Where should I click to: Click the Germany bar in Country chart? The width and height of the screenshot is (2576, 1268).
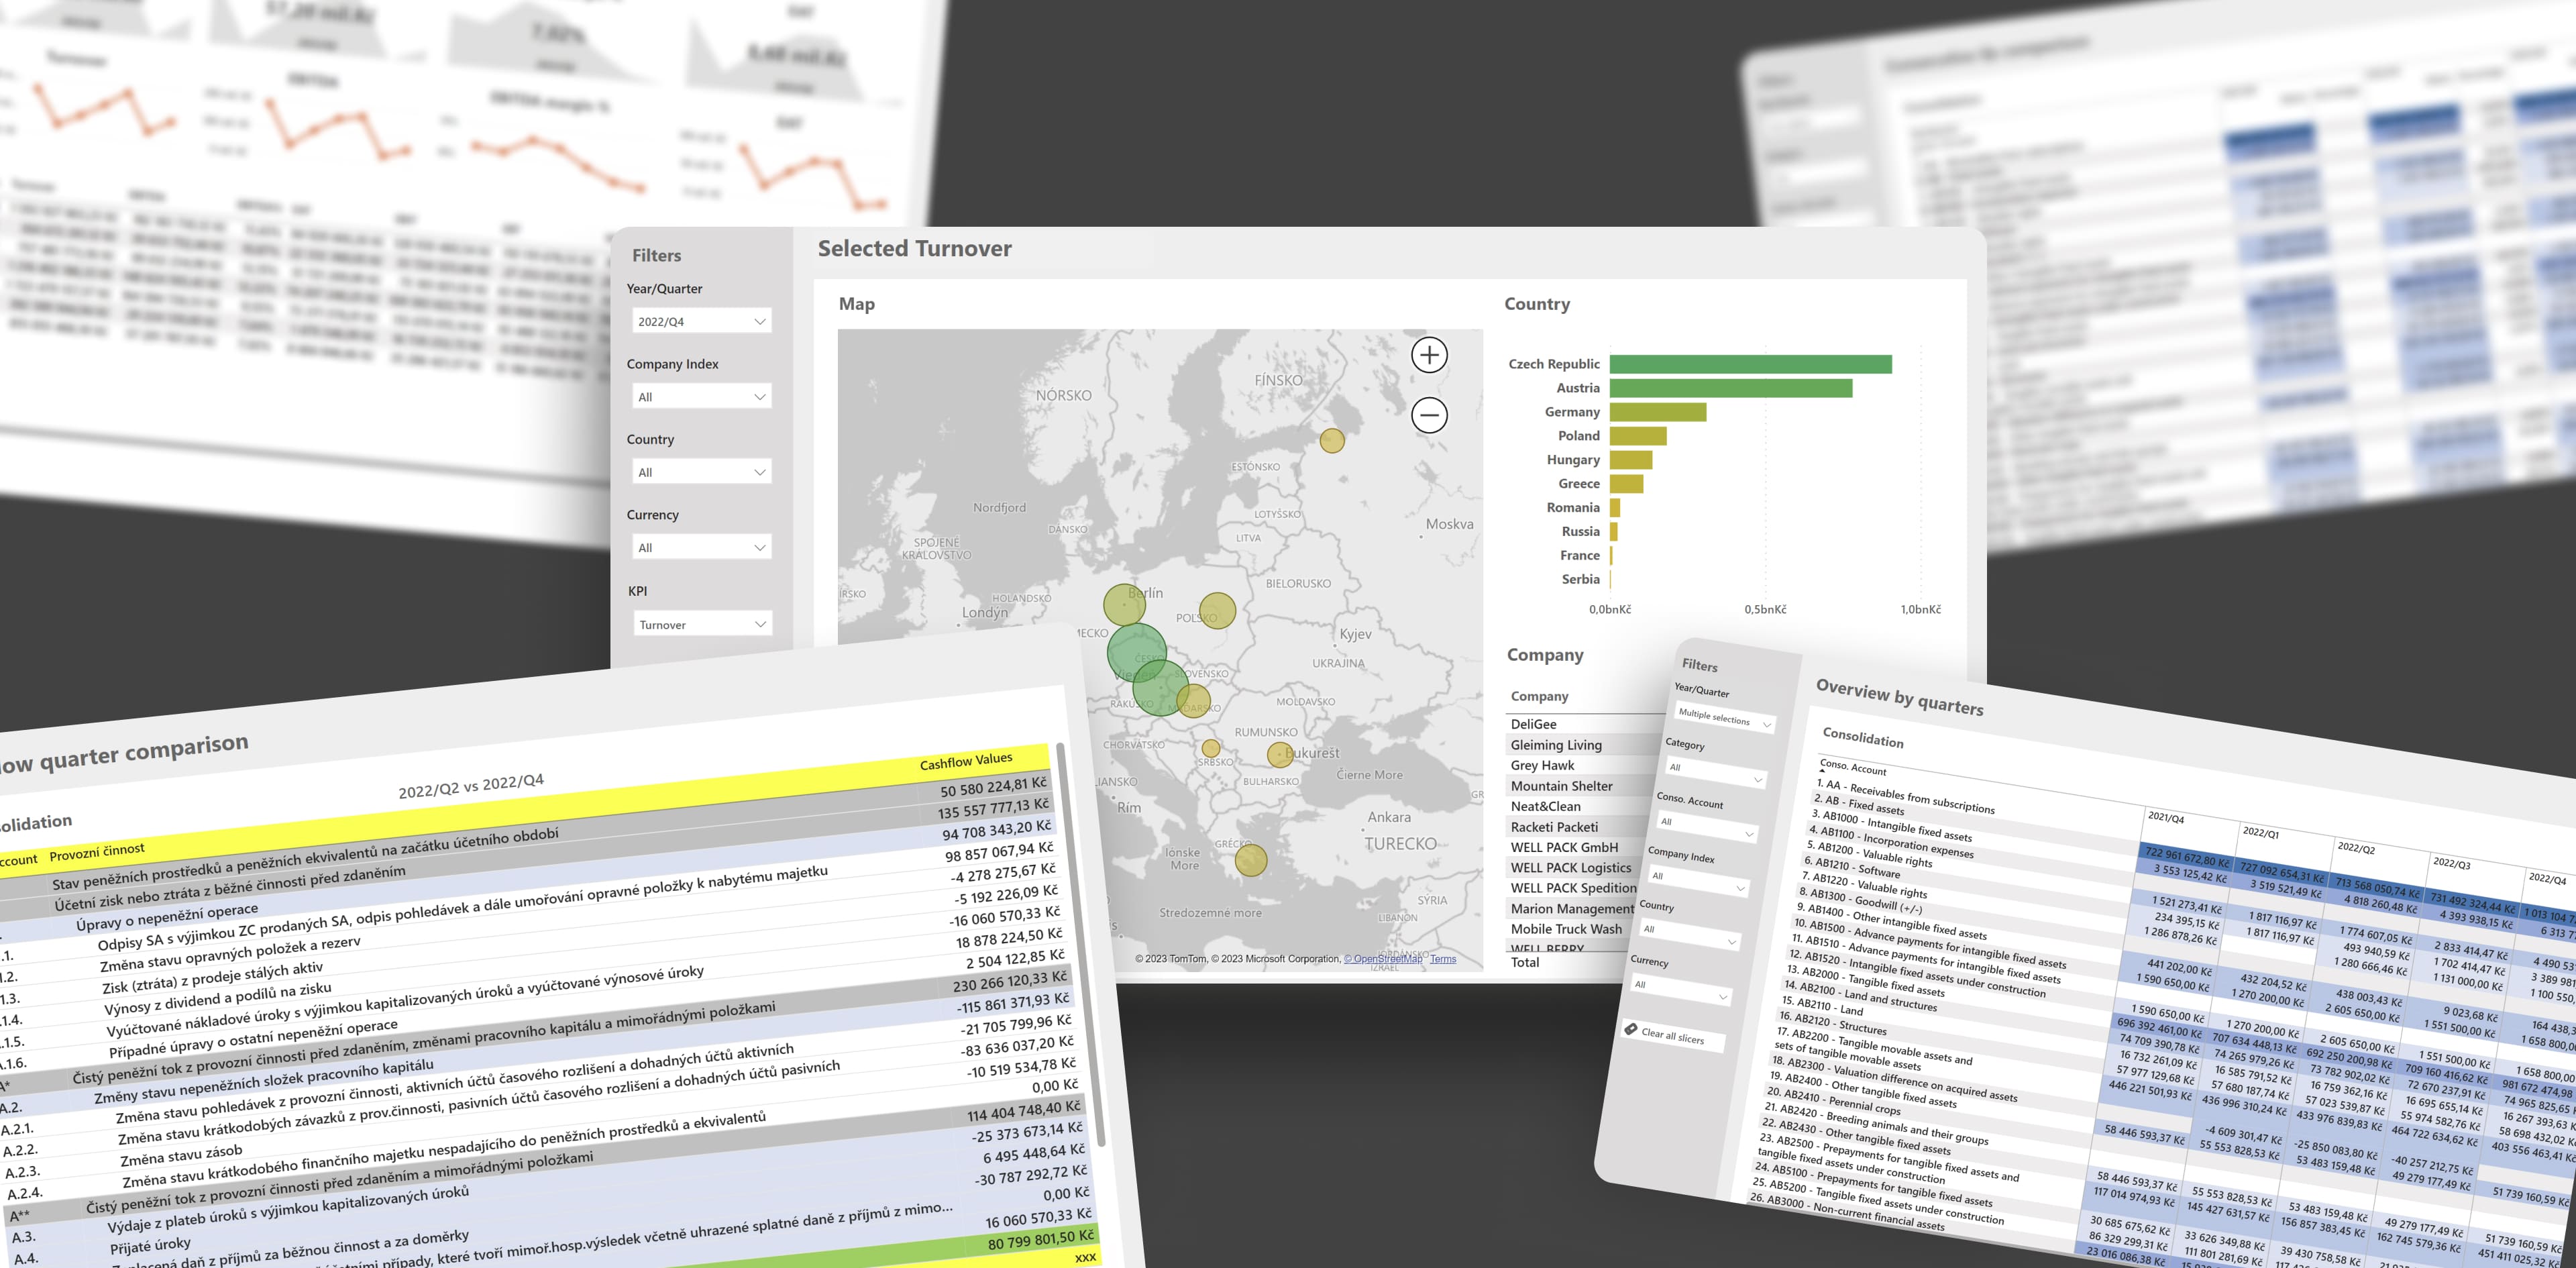(1657, 412)
